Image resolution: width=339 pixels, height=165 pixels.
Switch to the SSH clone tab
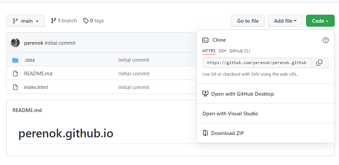(x=222, y=51)
